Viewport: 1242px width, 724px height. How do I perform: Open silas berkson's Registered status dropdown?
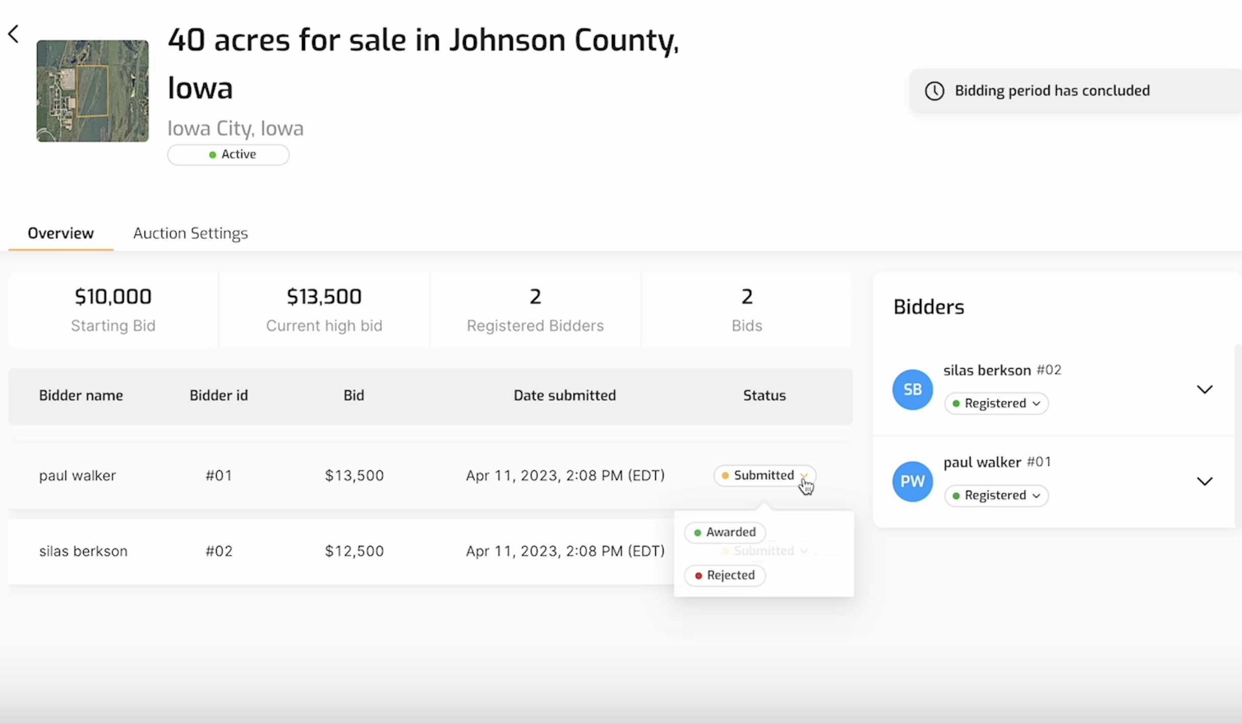click(996, 403)
